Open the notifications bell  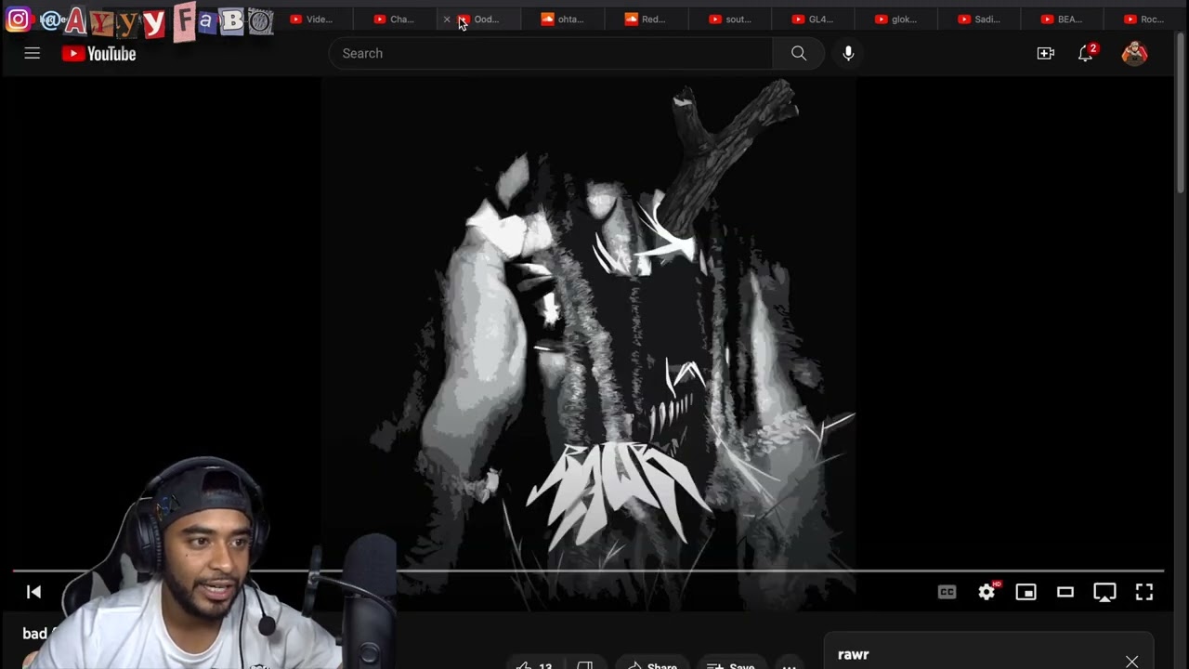1086,54
